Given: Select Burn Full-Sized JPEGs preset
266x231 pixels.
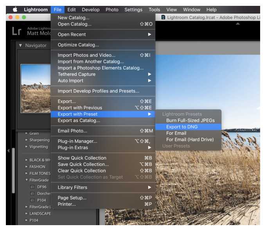Looking at the screenshot, I should point(188,120).
